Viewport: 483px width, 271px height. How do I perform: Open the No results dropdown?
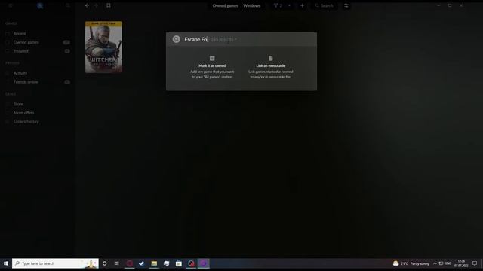(224, 40)
